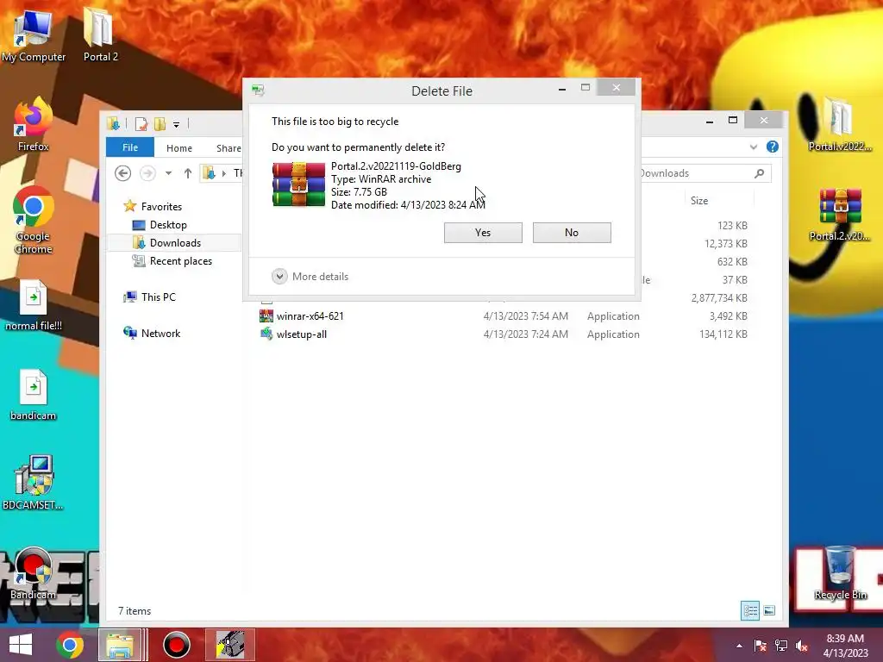Show hidden tray icons arrow
883x662 pixels.
tap(739, 646)
